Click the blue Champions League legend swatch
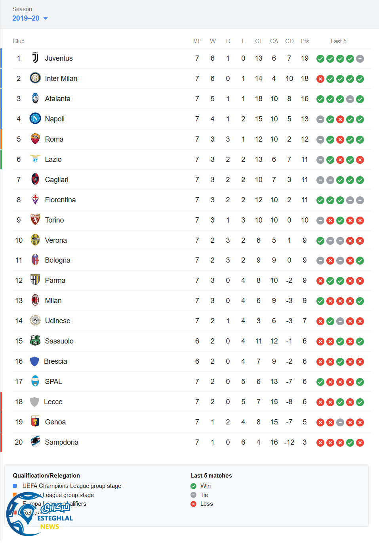This screenshot has height=547, width=379. pos(15,486)
